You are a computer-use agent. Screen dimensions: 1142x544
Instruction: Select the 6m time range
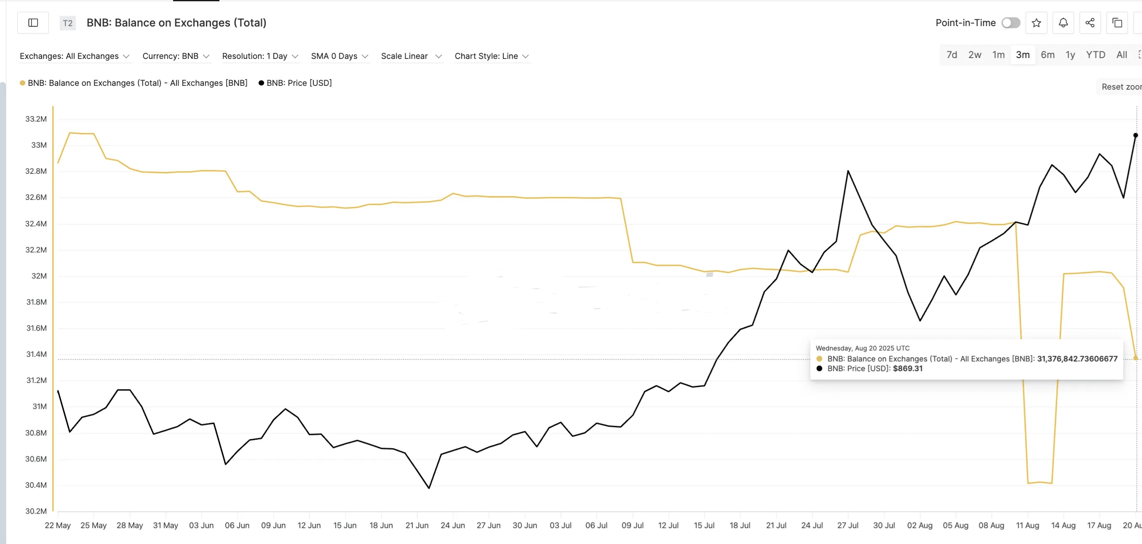click(x=1048, y=55)
